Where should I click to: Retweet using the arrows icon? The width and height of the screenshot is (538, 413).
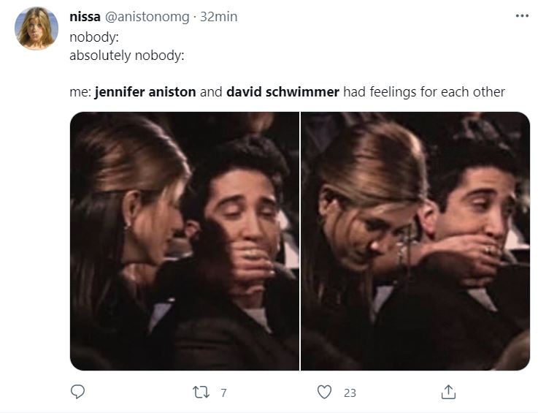(201, 392)
